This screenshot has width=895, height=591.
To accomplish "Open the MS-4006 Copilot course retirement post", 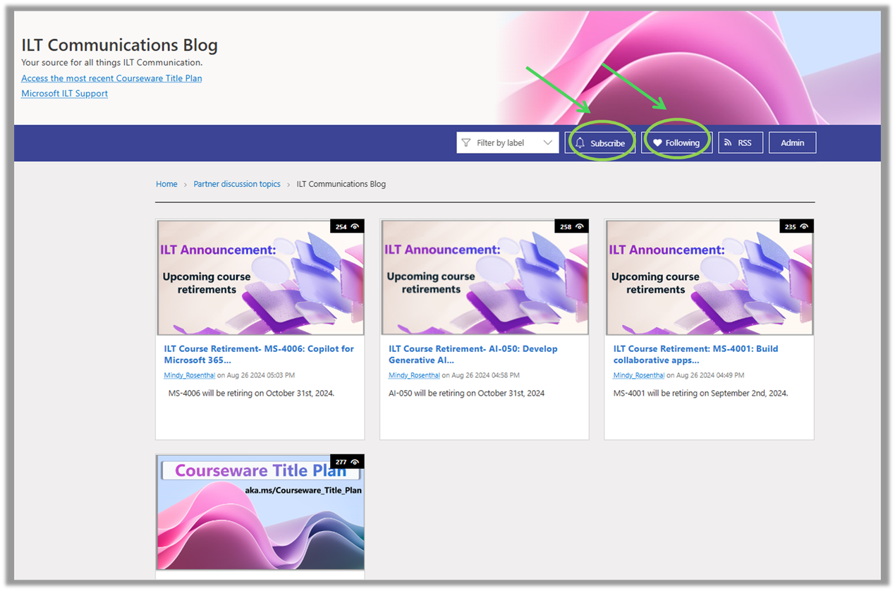I will pyautogui.click(x=259, y=354).
